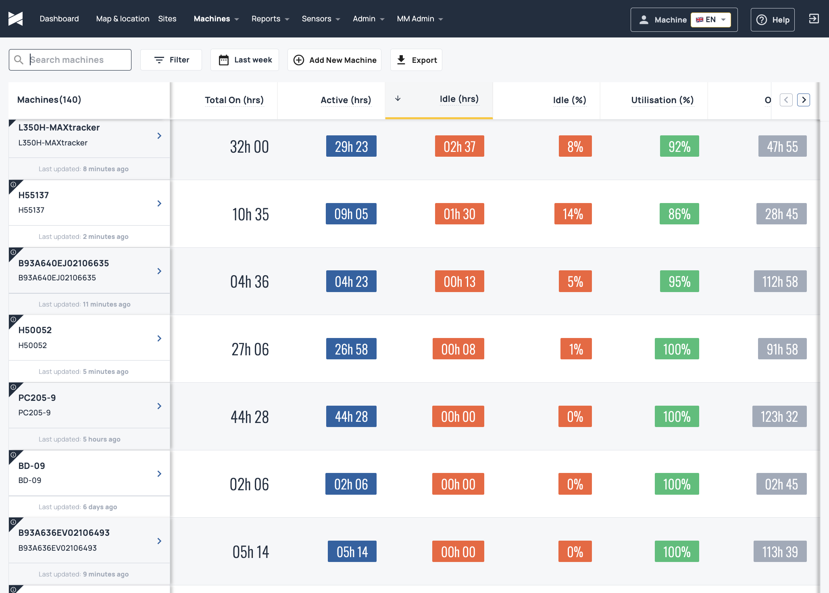Open Map & location page
The height and width of the screenshot is (593, 829).
123,19
